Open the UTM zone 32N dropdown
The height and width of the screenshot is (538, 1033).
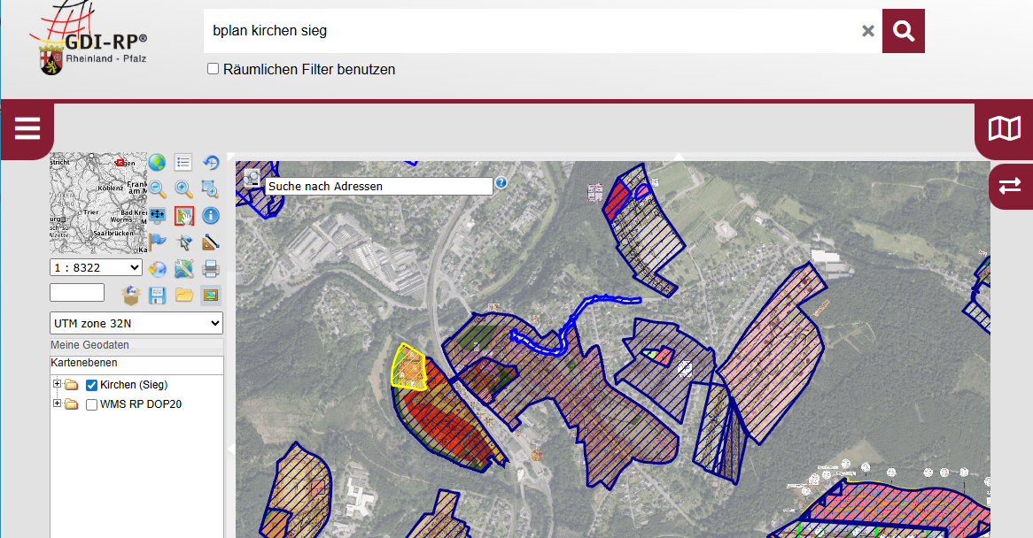[136, 324]
